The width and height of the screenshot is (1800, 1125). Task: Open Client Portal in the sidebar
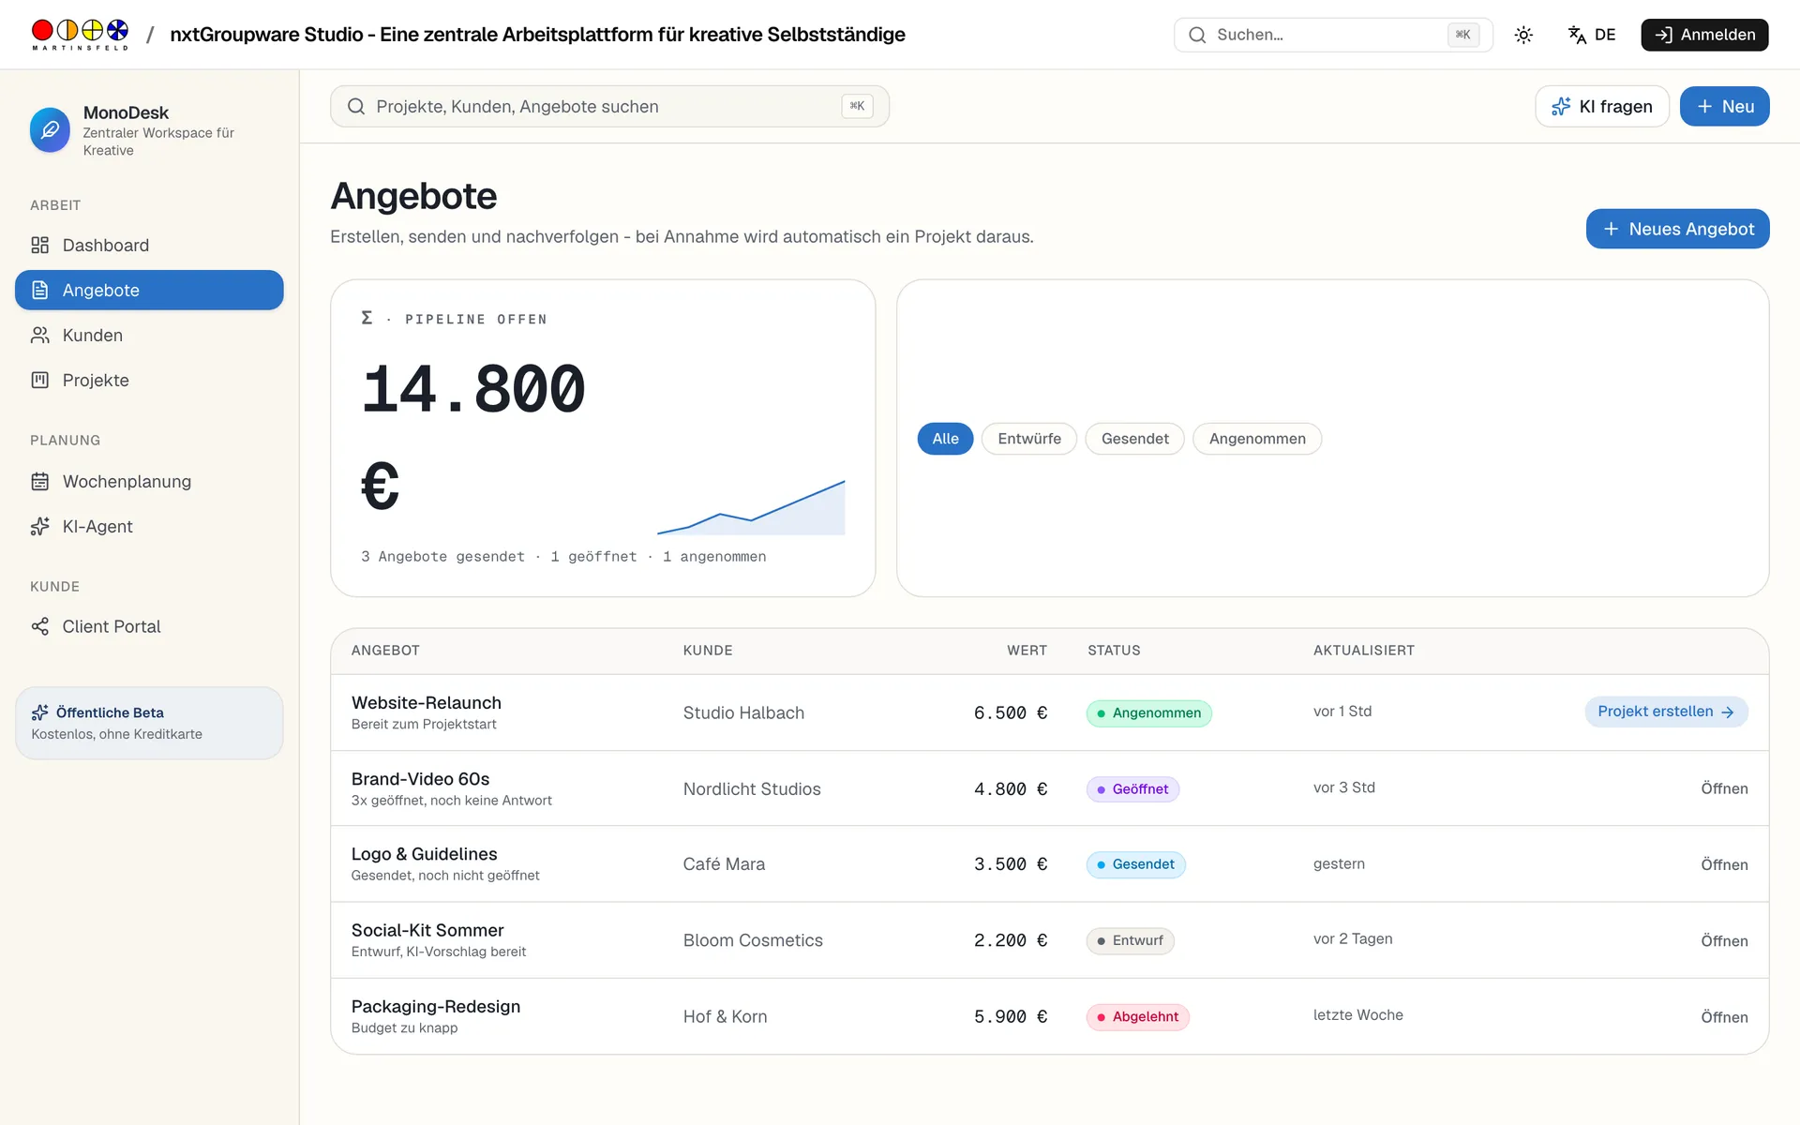pyautogui.click(x=149, y=626)
